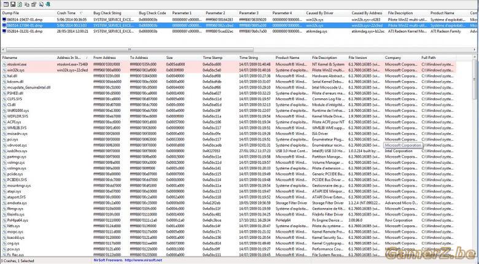Select the Wdf01000.sys driver row

[228, 111]
